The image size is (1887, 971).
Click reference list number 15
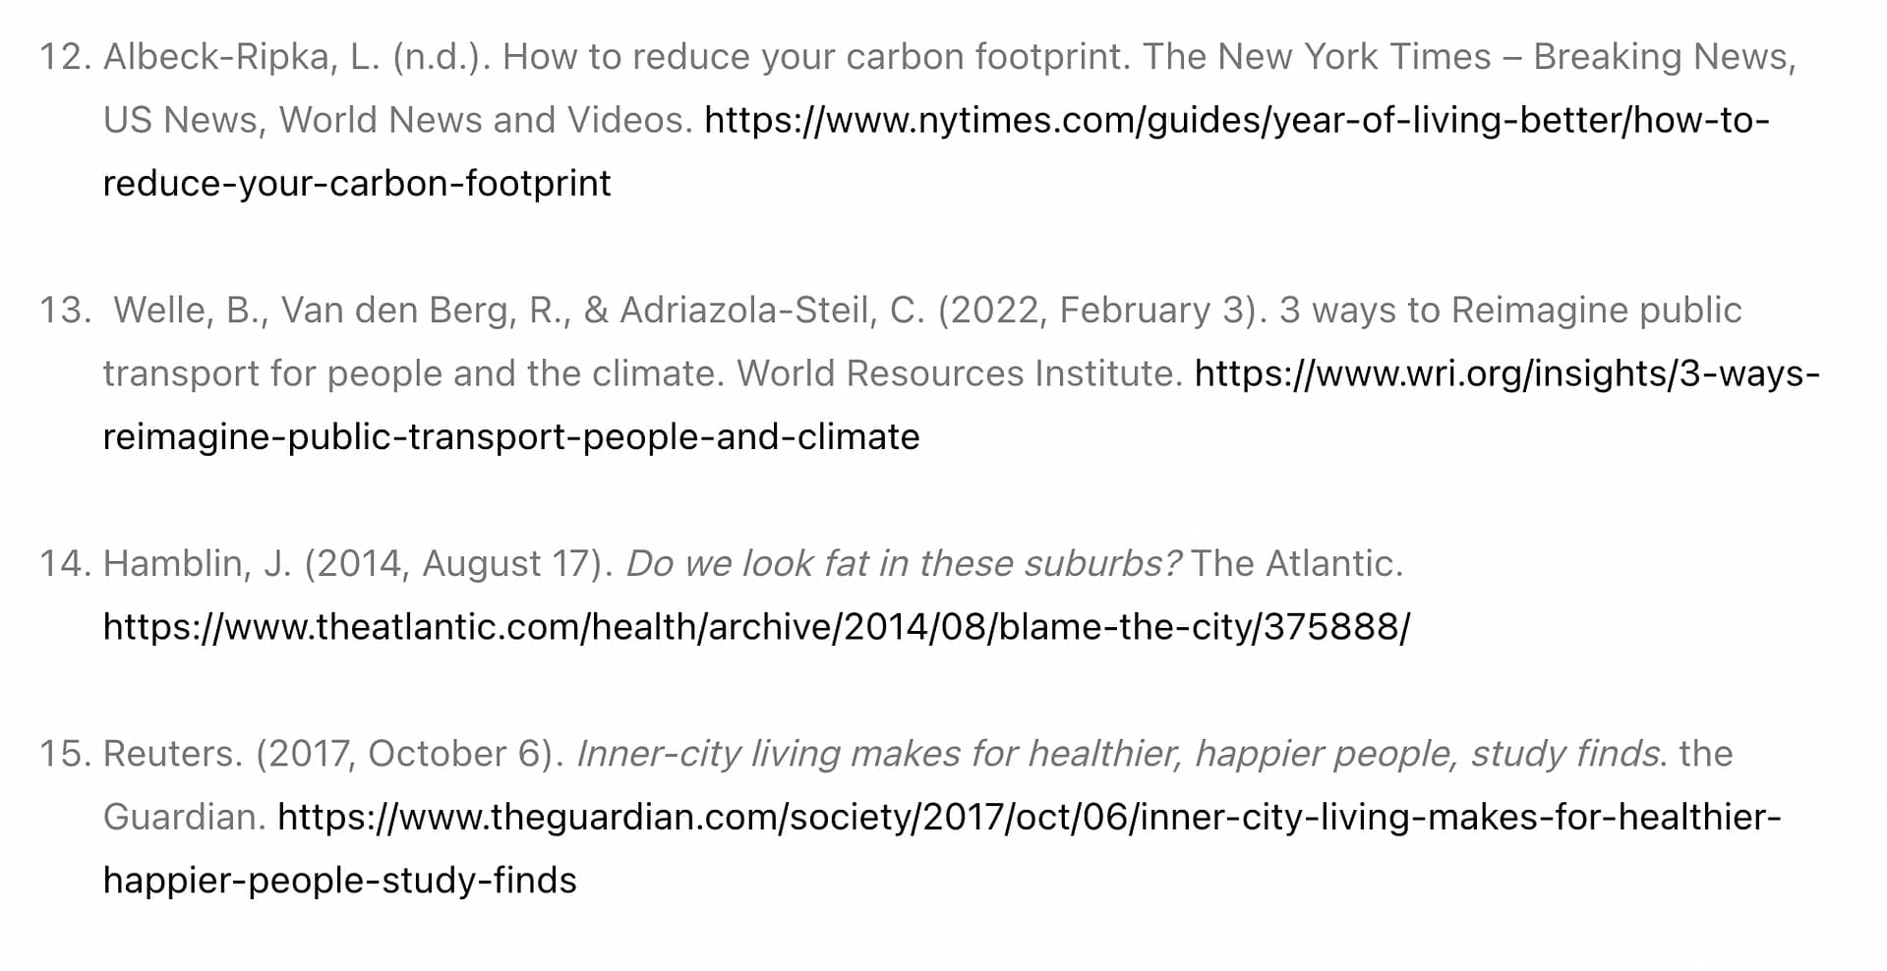point(65,754)
